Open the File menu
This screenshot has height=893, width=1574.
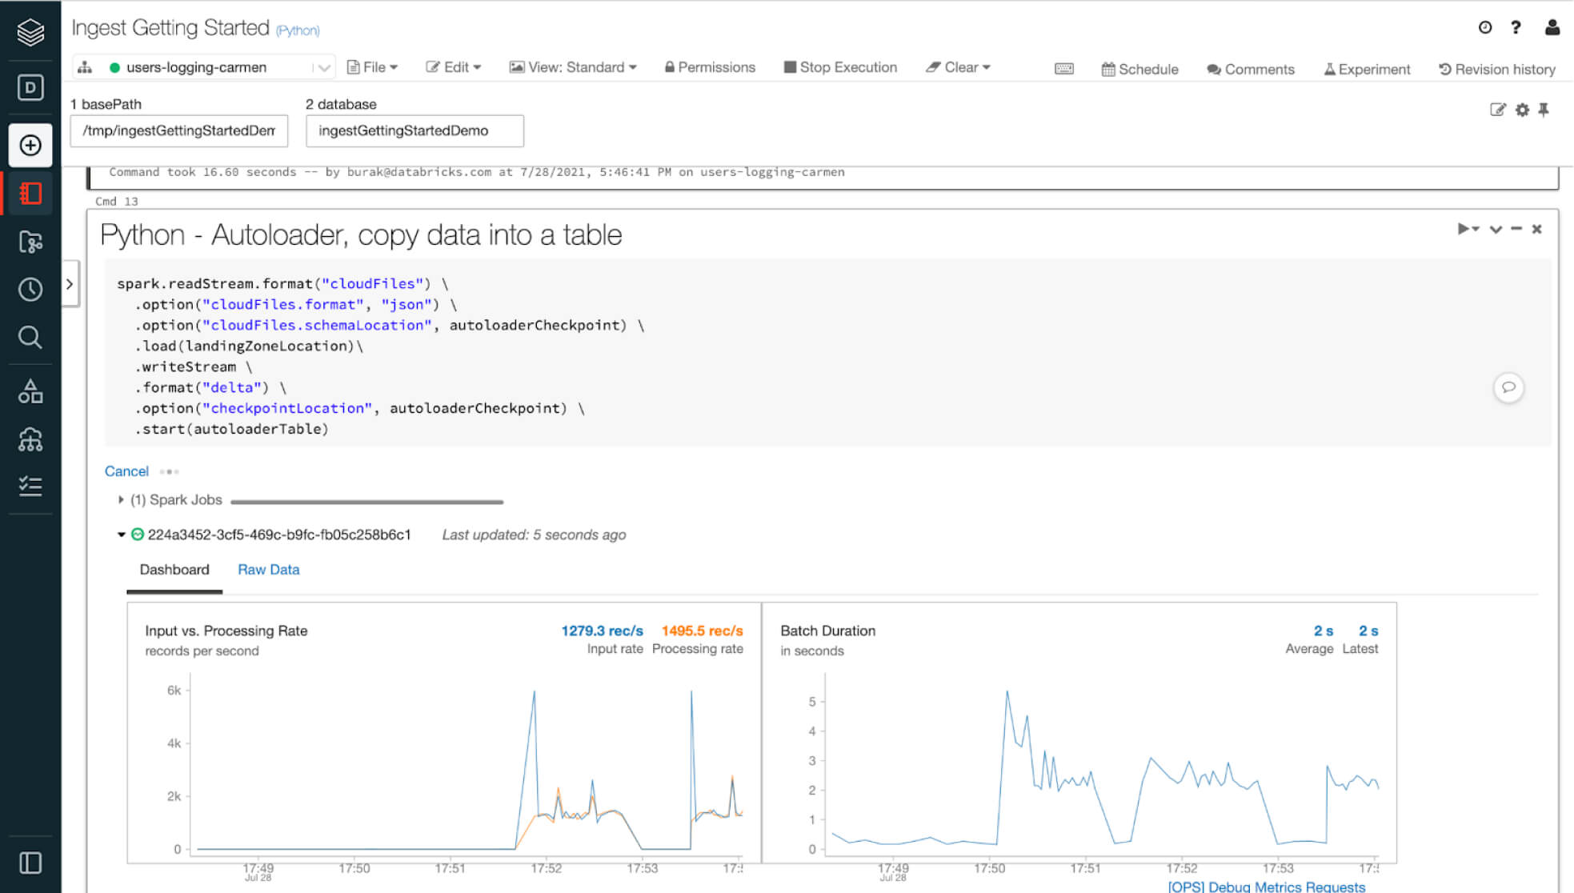pos(372,67)
